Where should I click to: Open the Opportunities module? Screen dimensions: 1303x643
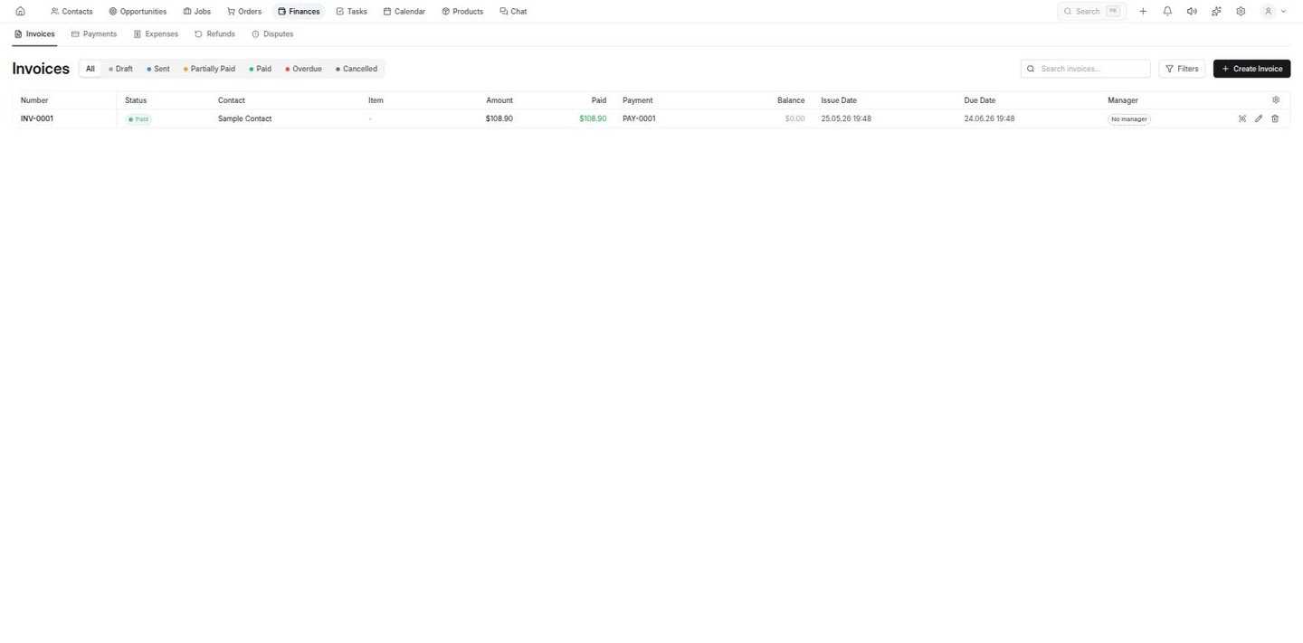(138, 12)
